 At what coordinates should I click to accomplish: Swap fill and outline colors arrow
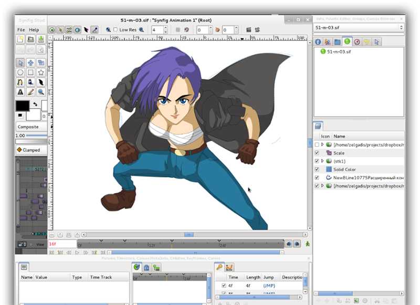tap(35, 104)
